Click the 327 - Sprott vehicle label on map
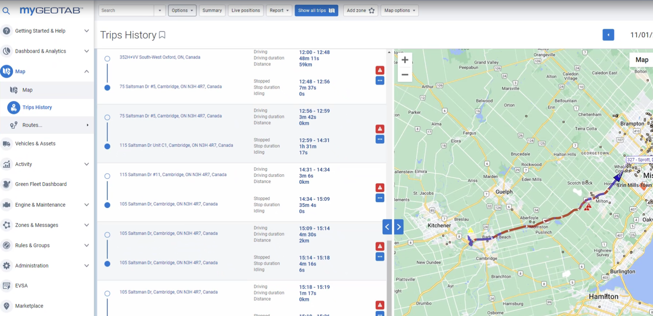653x316 pixels. (640, 159)
